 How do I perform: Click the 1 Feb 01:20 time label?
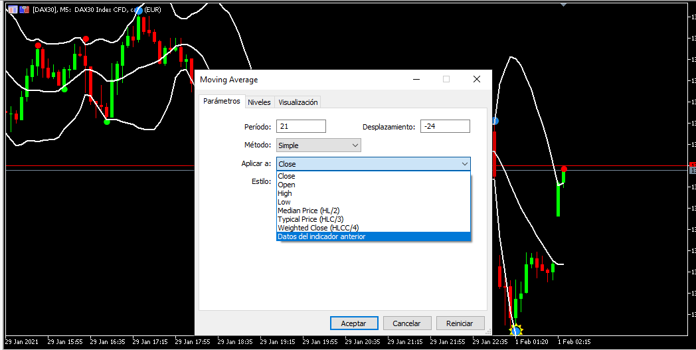[x=532, y=341]
